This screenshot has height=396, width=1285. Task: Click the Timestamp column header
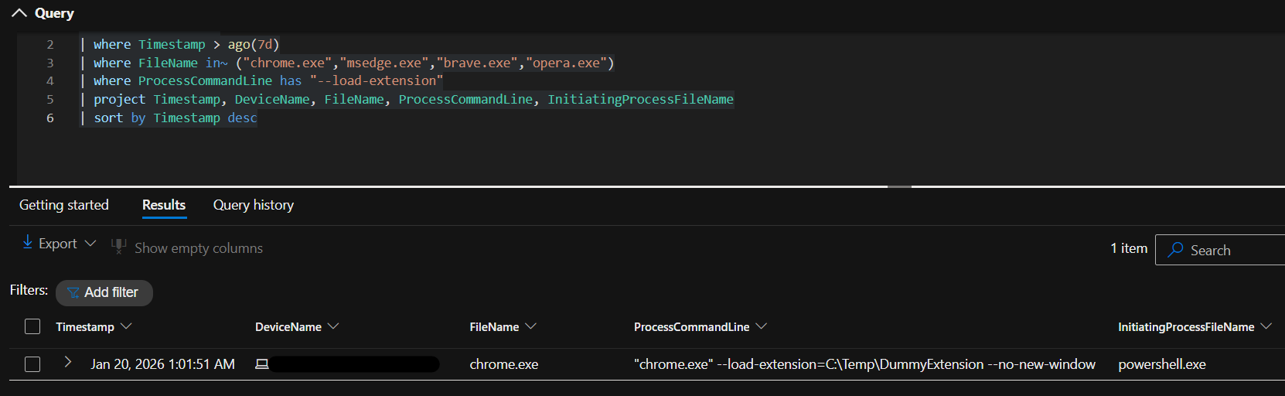[85, 327]
